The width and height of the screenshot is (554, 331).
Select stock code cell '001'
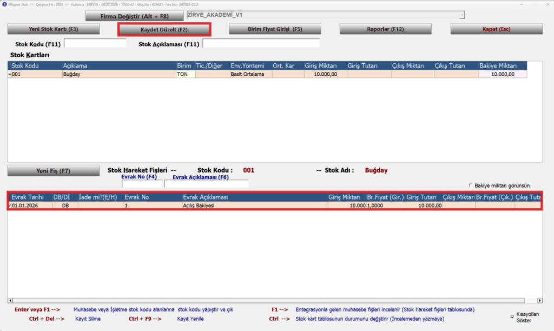(36, 74)
